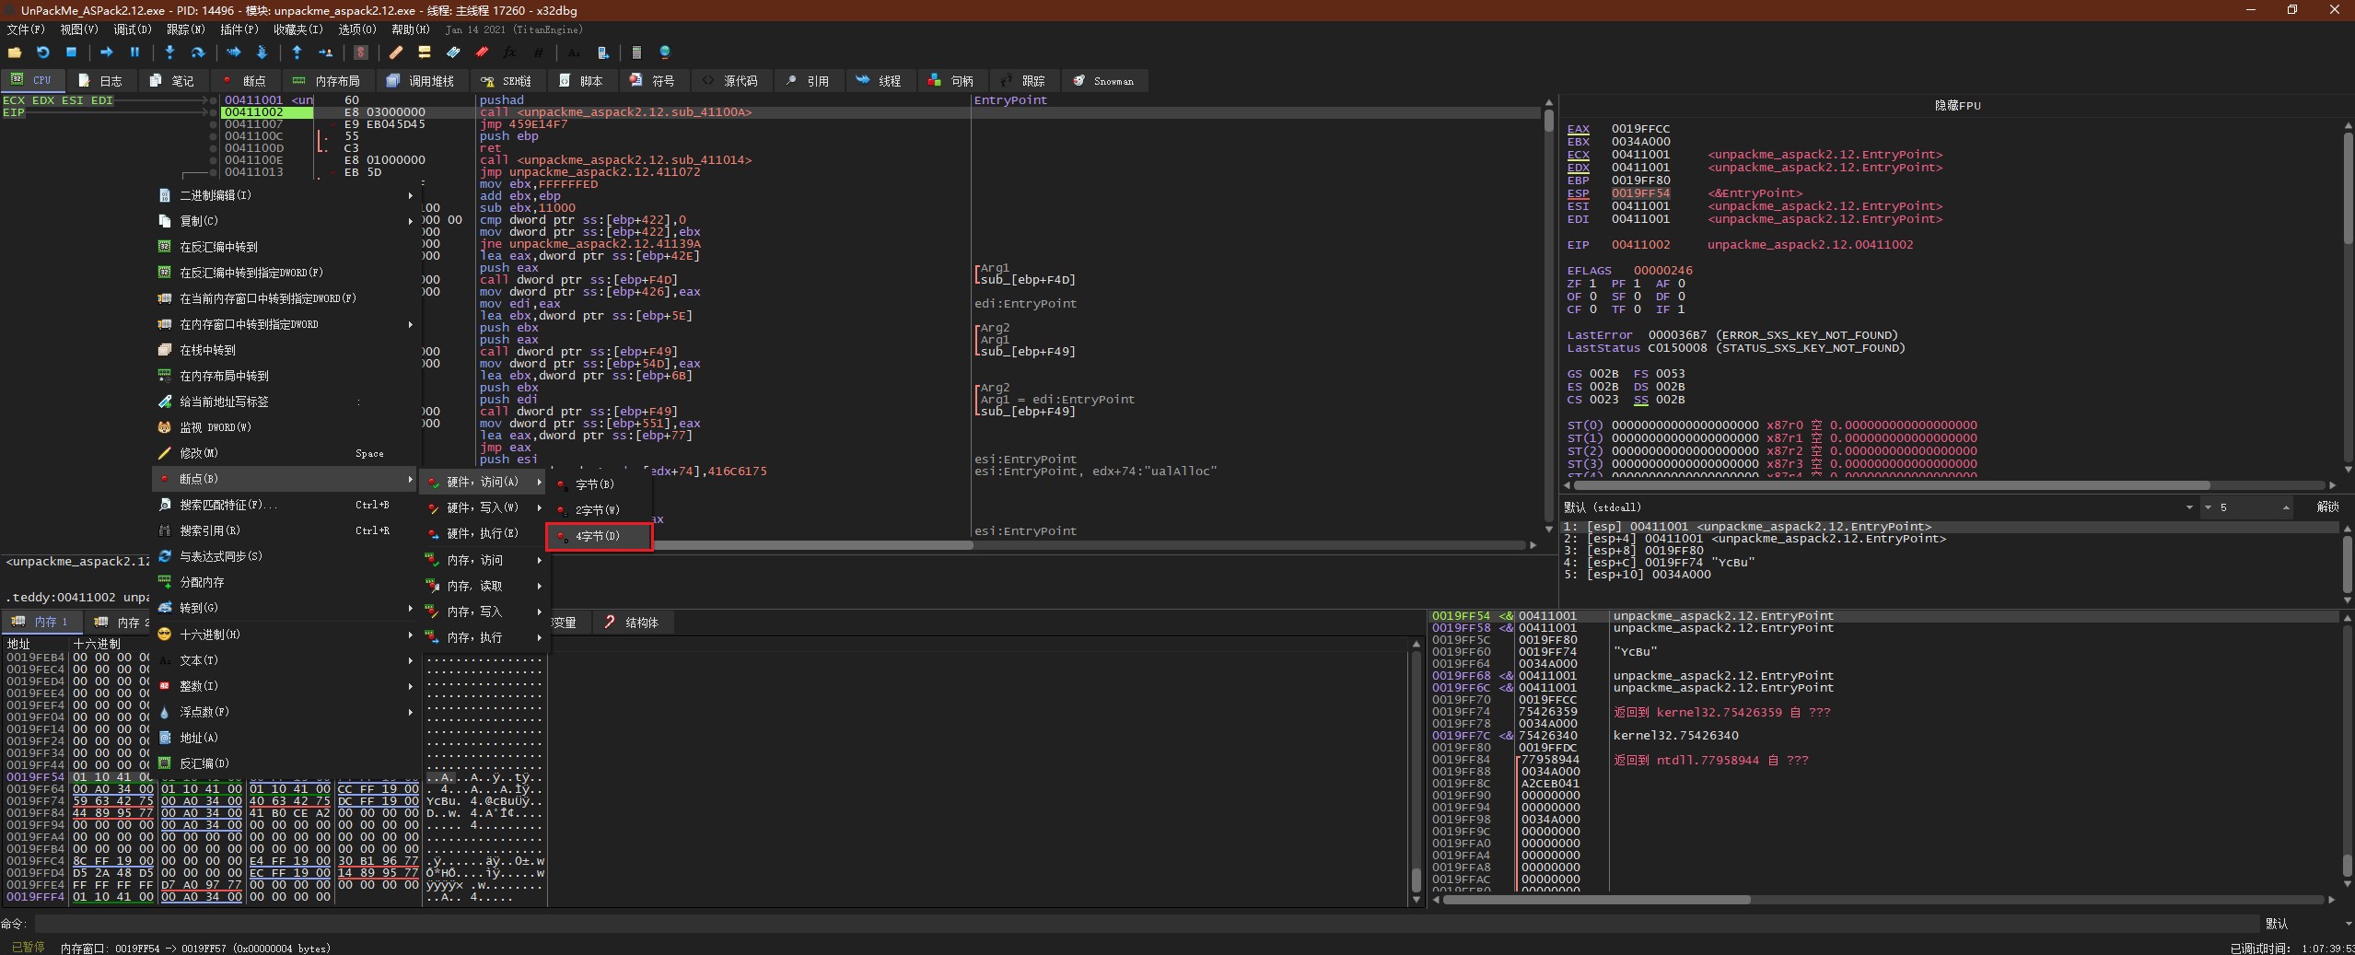Select 4字节(D) hardware breakpoint option

coord(599,537)
